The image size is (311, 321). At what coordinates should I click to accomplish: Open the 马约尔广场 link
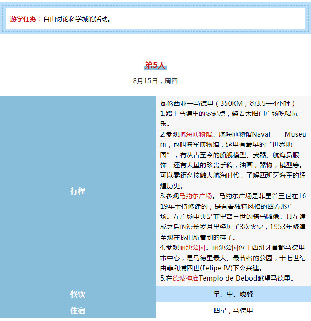[x=196, y=196]
